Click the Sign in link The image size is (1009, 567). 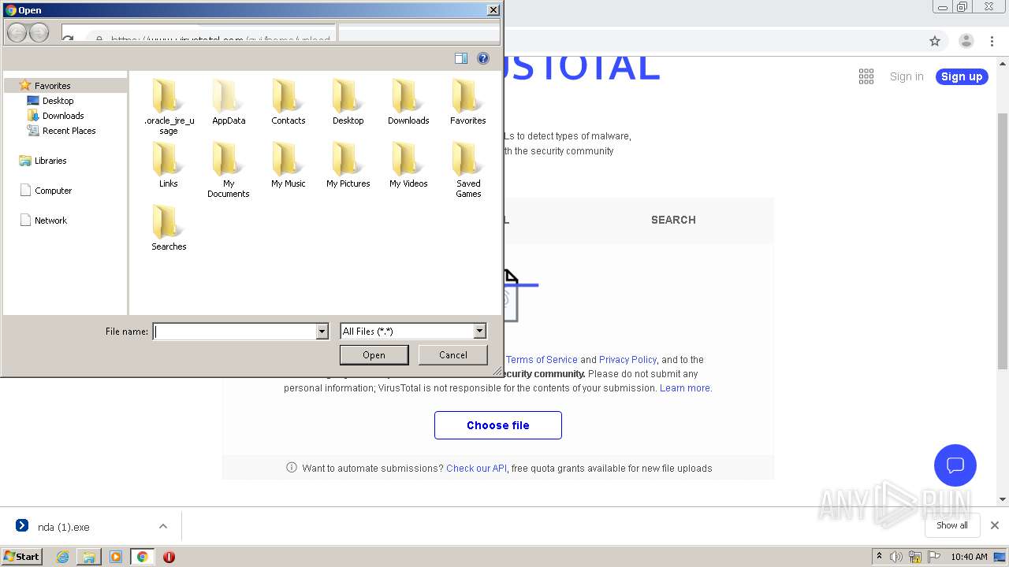pyautogui.click(x=907, y=76)
